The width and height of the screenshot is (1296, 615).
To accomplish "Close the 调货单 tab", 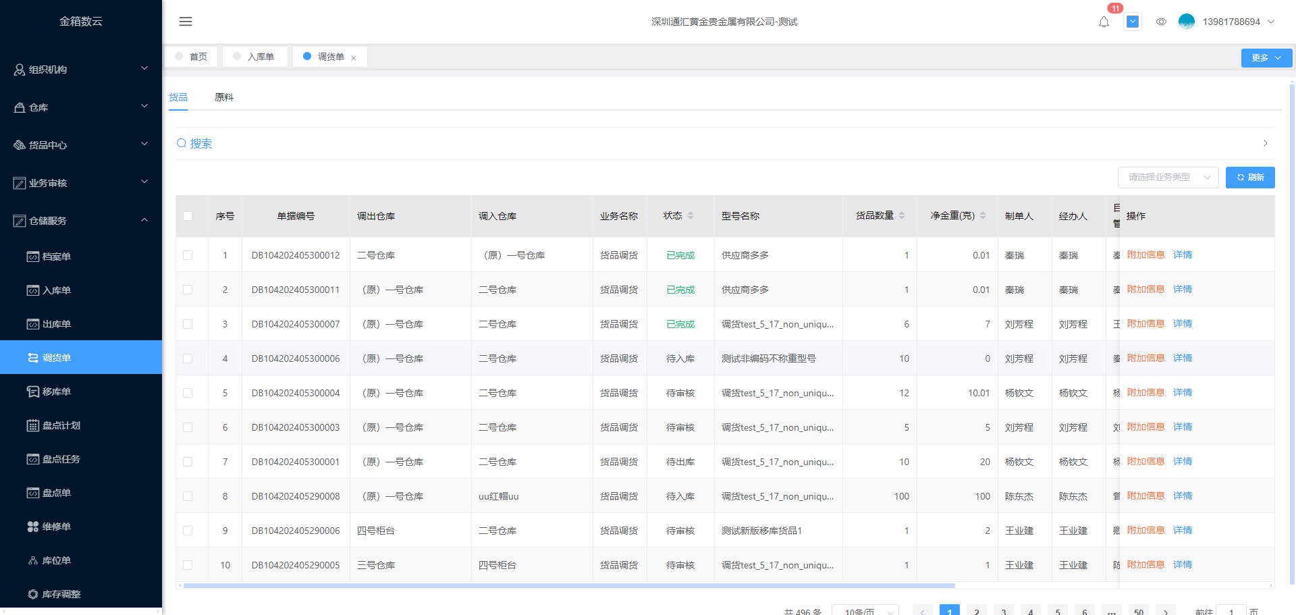I will [x=354, y=57].
